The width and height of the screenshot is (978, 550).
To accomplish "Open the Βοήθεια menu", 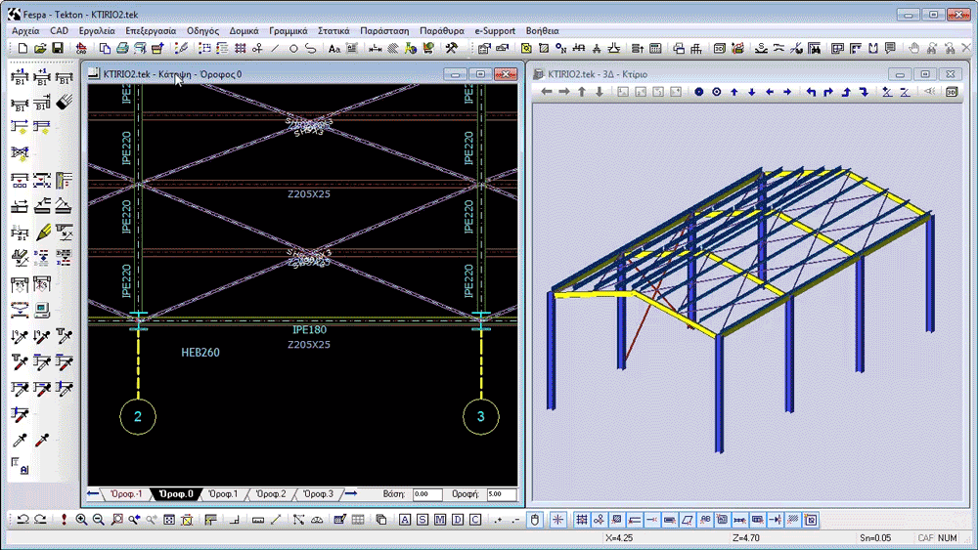I will (542, 30).
